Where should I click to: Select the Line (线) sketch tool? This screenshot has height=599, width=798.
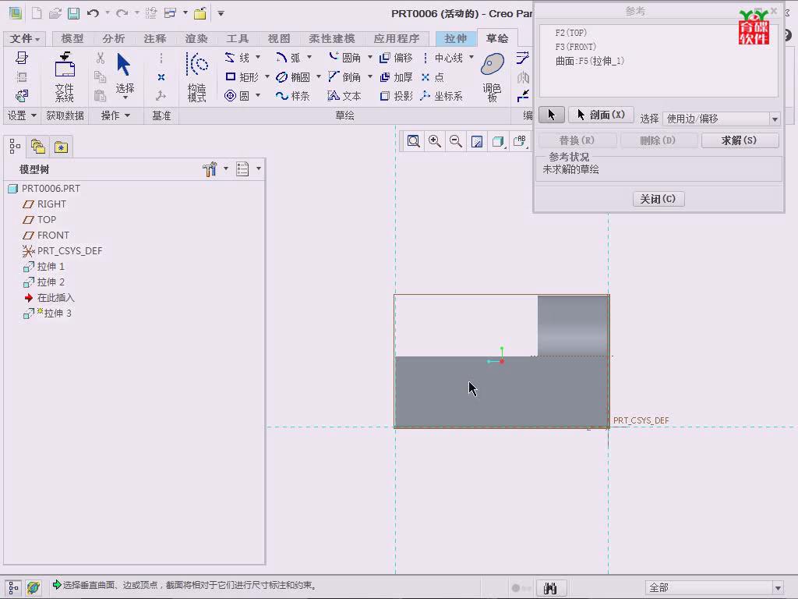237,58
